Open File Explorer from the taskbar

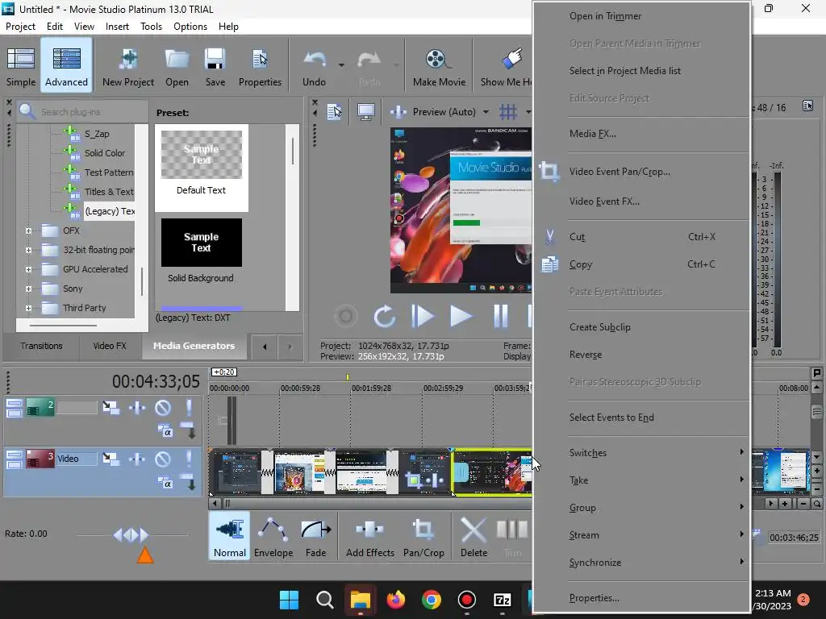click(x=361, y=600)
